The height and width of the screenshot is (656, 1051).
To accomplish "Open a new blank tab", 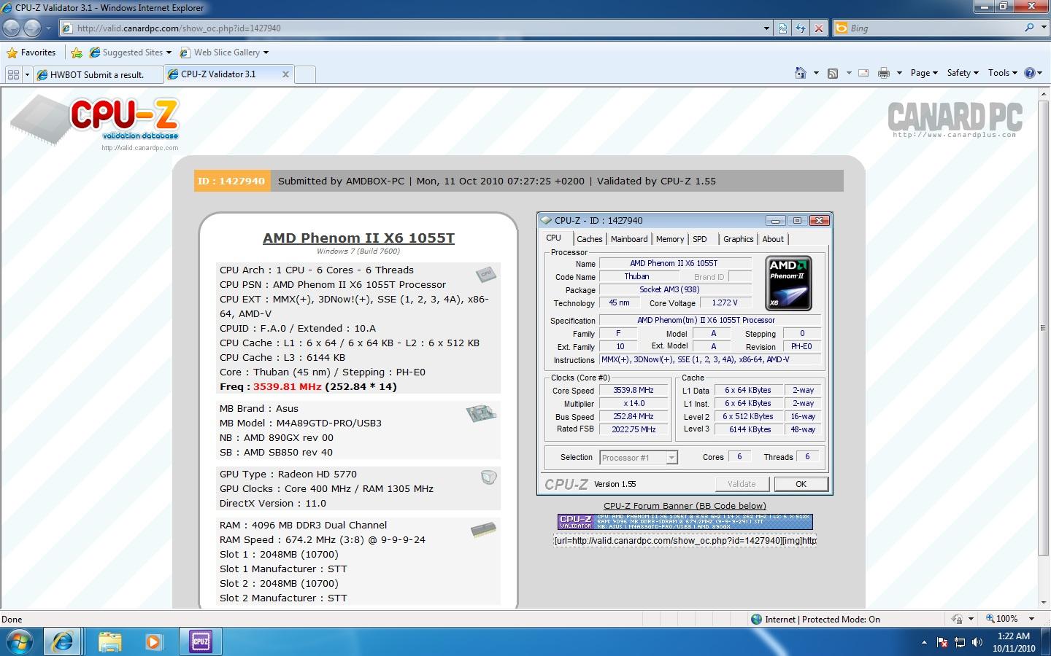I will click(x=305, y=74).
